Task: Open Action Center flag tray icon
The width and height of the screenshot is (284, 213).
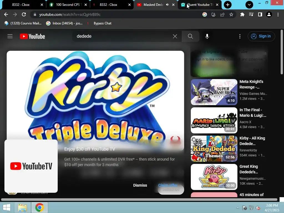Action: [x=245, y=208]
